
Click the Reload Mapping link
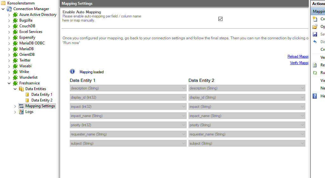tap(298, 56)
